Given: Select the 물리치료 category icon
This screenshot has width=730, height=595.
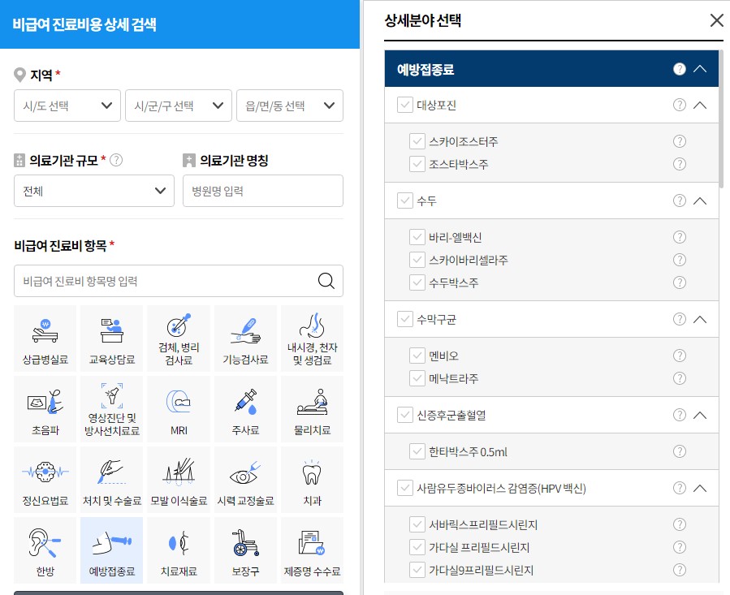Looking at the screenshot, I should point(312,409).
